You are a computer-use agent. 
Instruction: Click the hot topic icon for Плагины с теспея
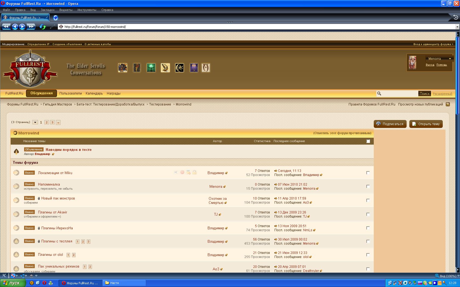click(16, 241)
